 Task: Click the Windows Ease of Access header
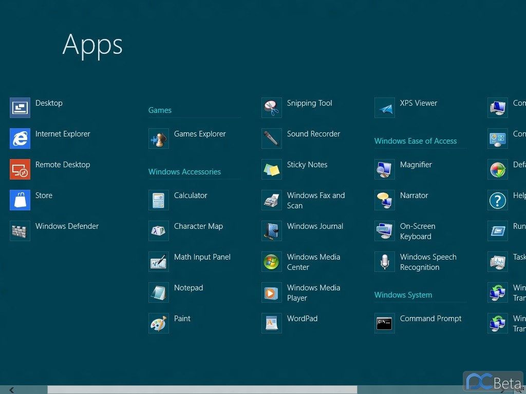coord(415,141)
